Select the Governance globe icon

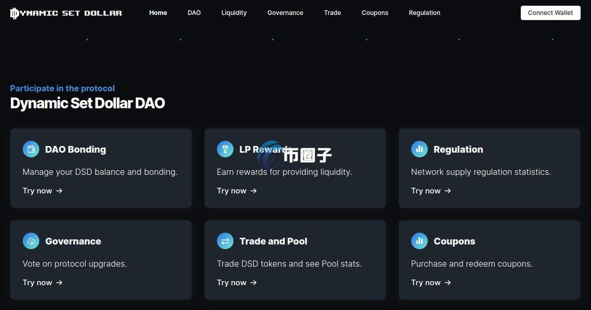31,240
